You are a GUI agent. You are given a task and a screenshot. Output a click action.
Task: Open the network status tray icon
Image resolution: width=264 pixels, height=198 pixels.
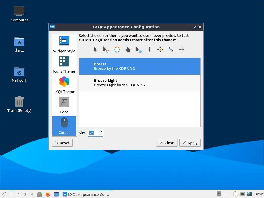tap(242, 194)
